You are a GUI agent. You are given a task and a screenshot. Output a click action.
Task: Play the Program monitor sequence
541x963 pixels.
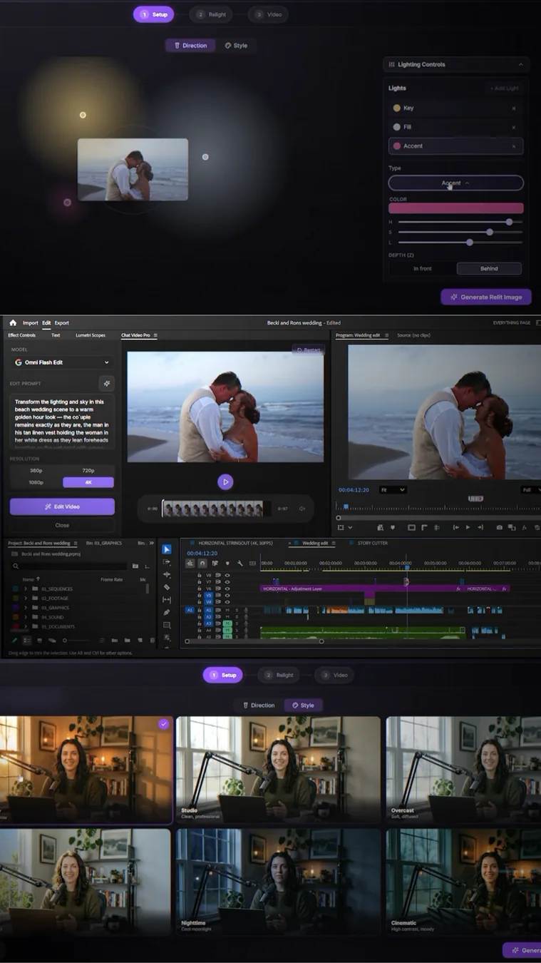(468, 528)
